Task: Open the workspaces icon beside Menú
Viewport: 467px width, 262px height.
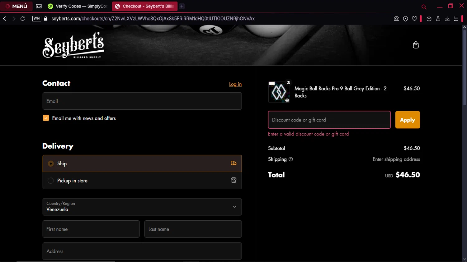Action: (39, 6)
